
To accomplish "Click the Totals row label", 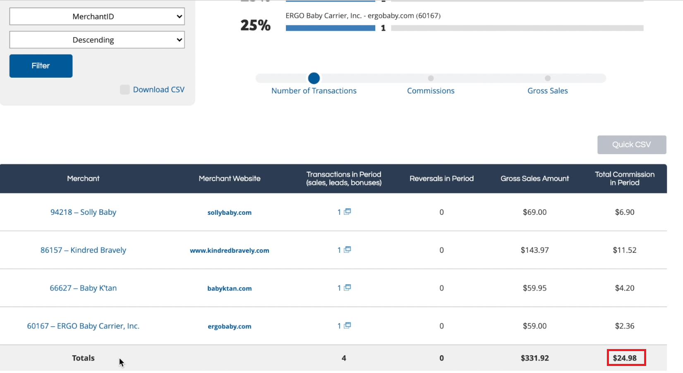I will point(83,358).
